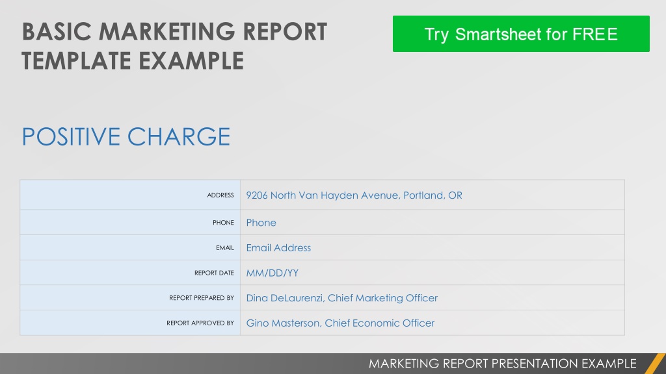Select the REPORT APPROVED BY label cell

(130, 323)
